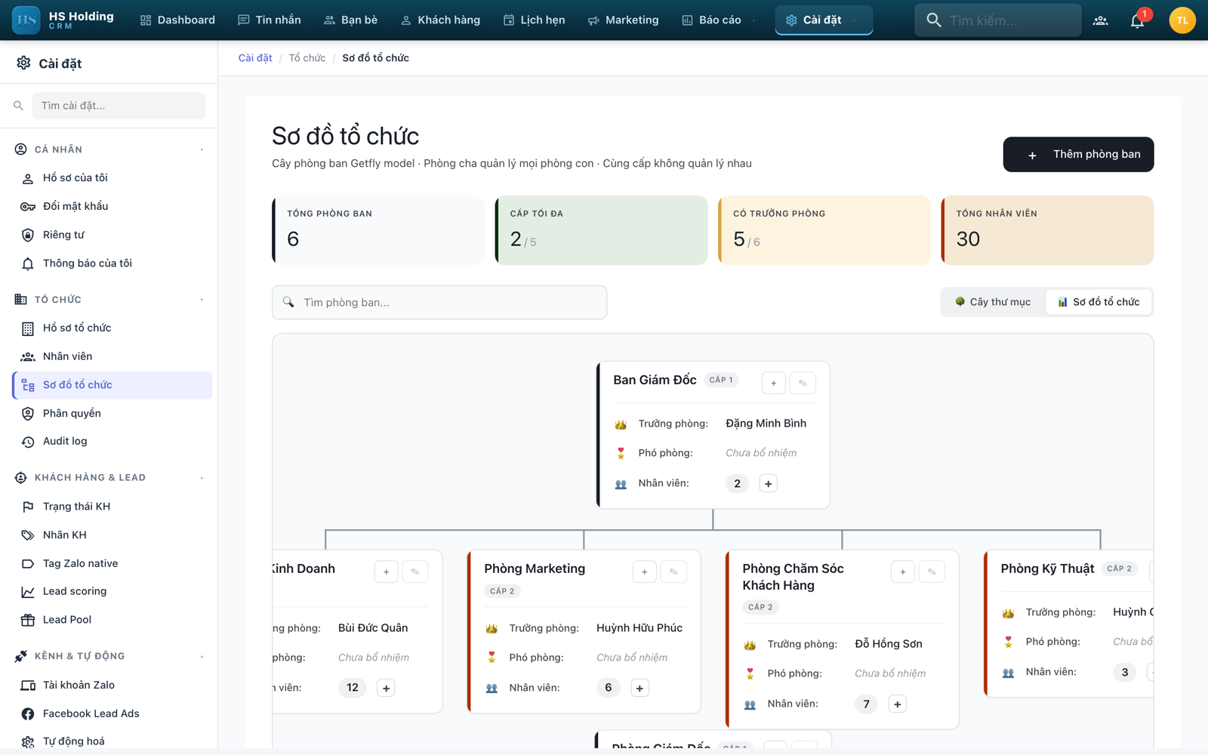This screenshot has width=1208, height=755.
Task: Follow the Cài đặt breadcrumb link
Action: [255, 58]
